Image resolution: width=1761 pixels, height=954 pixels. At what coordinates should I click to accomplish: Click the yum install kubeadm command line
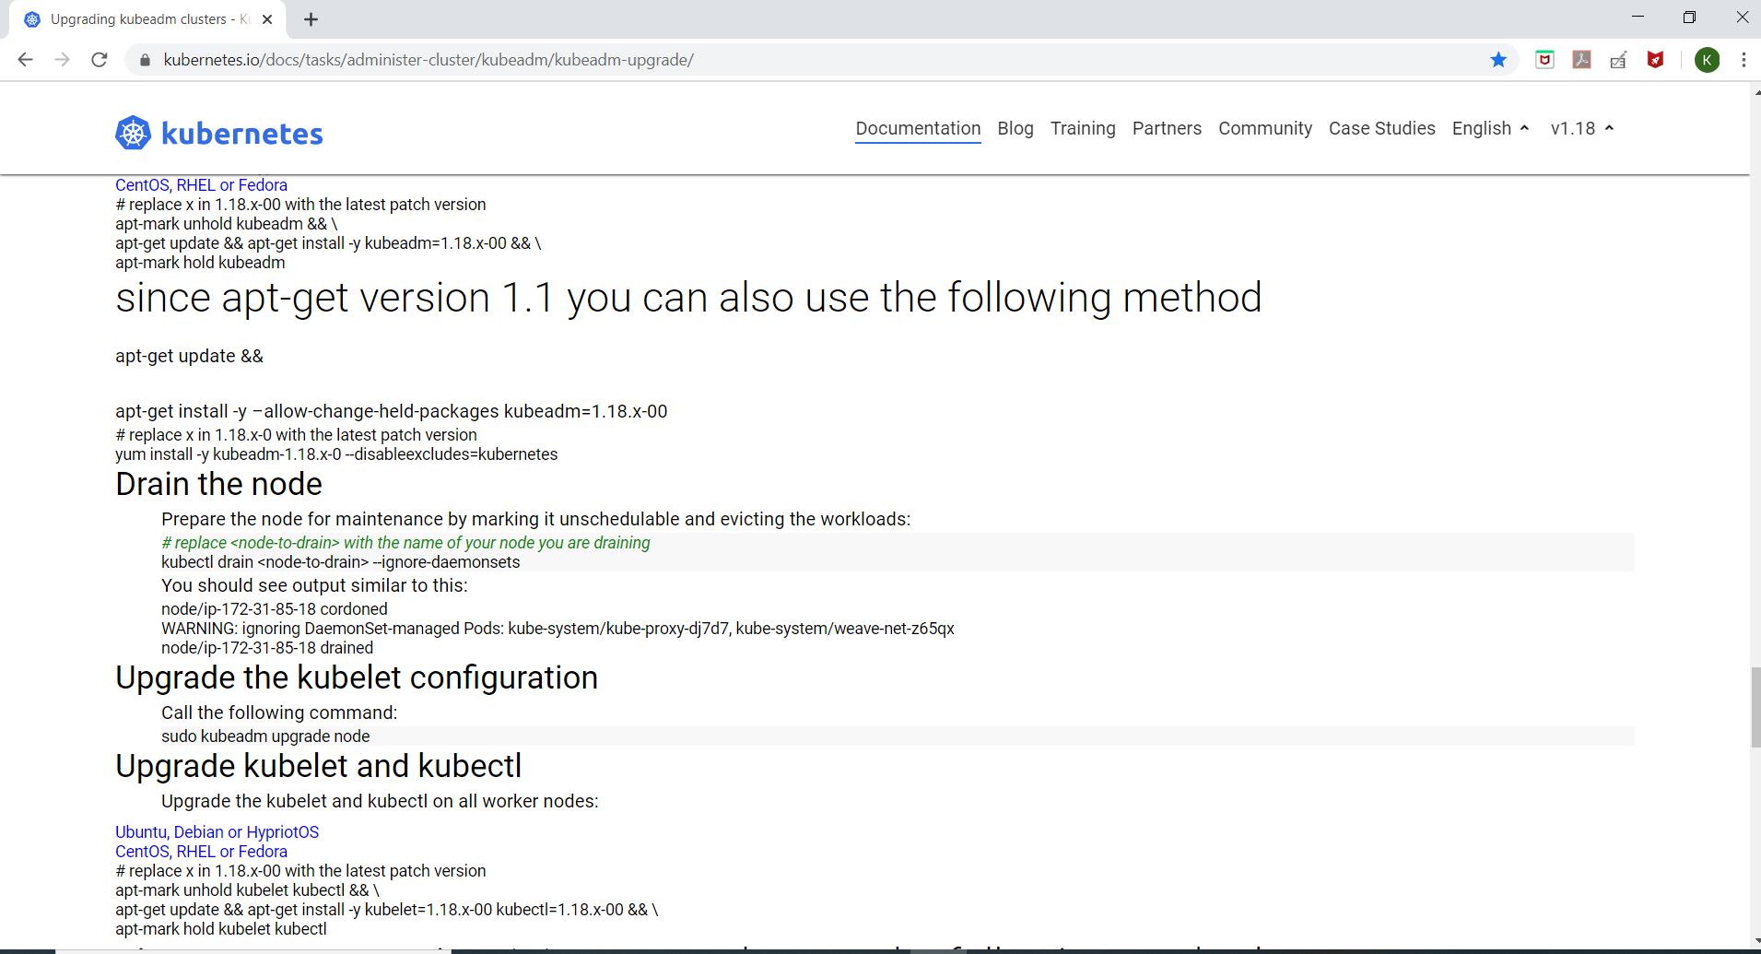pos(336,454)
